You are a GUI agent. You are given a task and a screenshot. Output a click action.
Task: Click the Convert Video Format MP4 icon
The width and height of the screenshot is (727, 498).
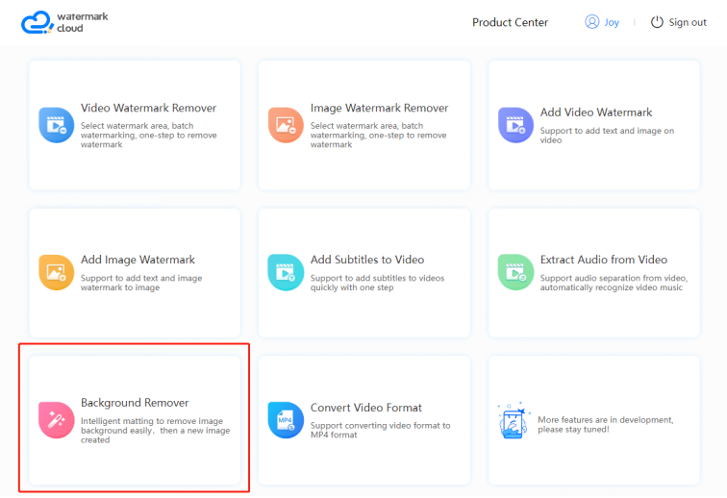(x=286, y=420)
